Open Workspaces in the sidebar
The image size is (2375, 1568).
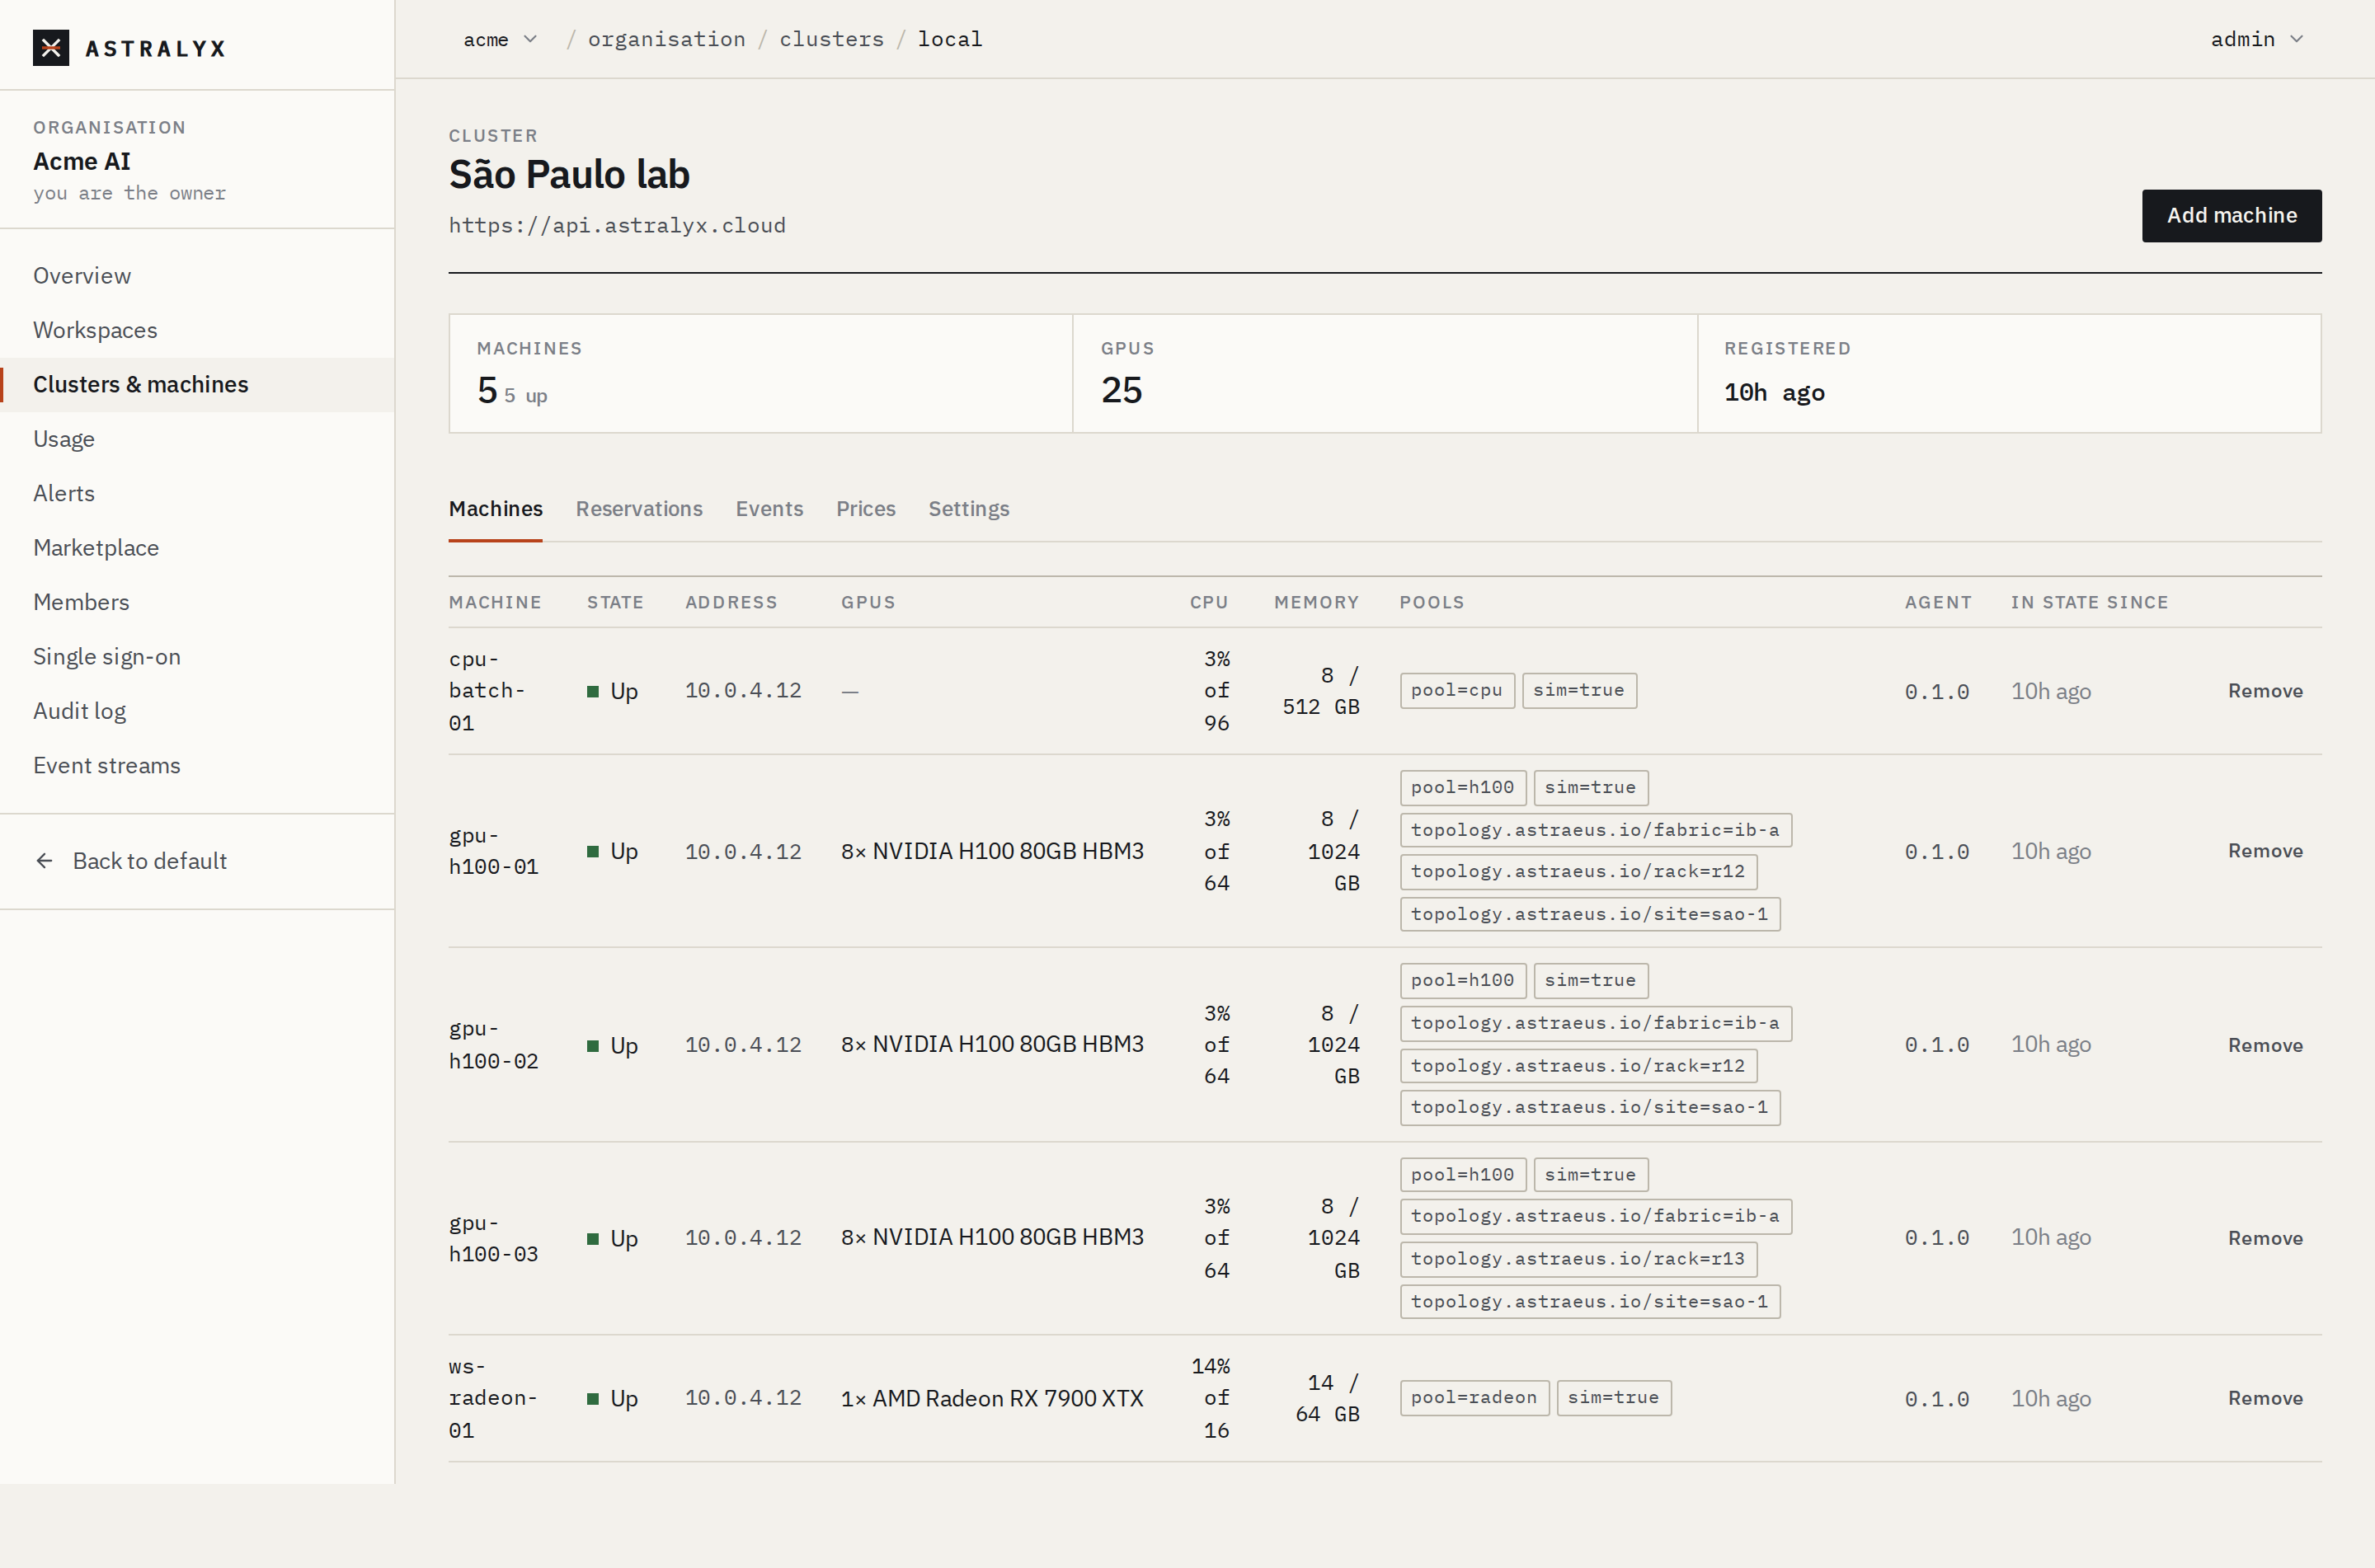[197, 330]
